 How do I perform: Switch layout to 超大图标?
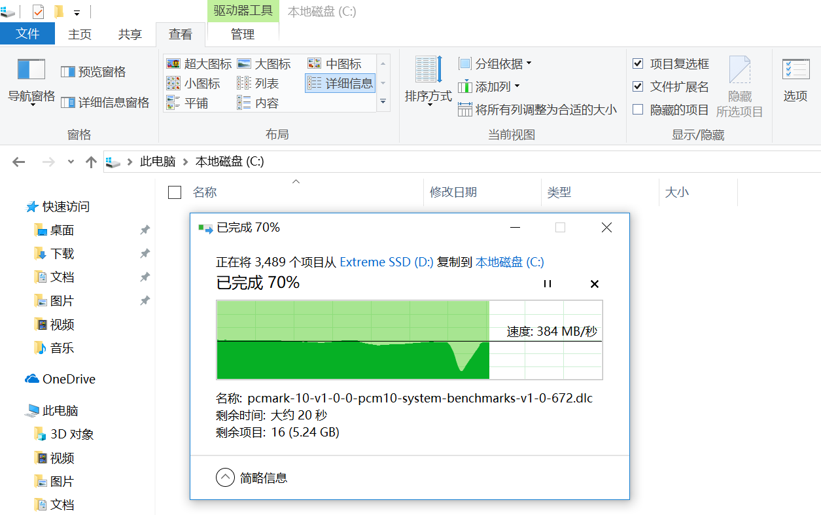(200, 63)
